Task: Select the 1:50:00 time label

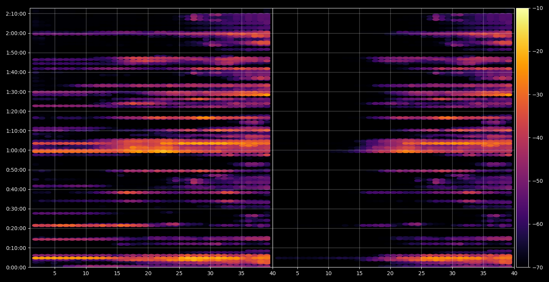Action: pyautogui.click(x=16, y=53)
